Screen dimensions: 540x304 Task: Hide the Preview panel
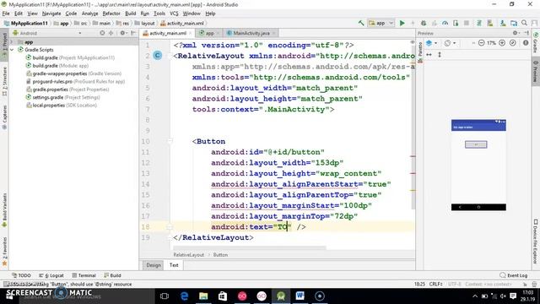tap(526, 33)
